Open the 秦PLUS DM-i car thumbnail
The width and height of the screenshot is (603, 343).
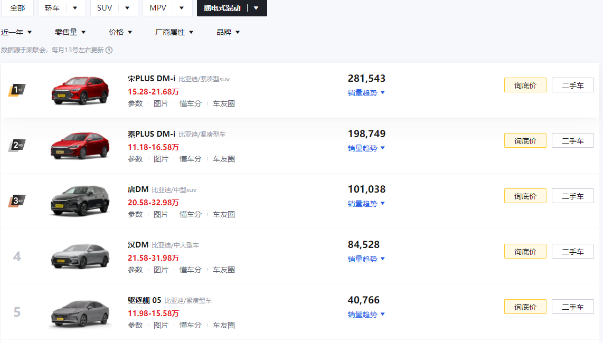[x=80, y=146]
